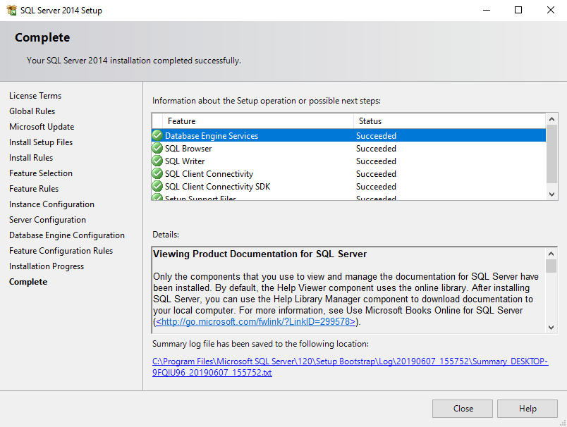Open the go.microsoft.com fwlink documentation link
567x427 pixels.
click(255, 322)
